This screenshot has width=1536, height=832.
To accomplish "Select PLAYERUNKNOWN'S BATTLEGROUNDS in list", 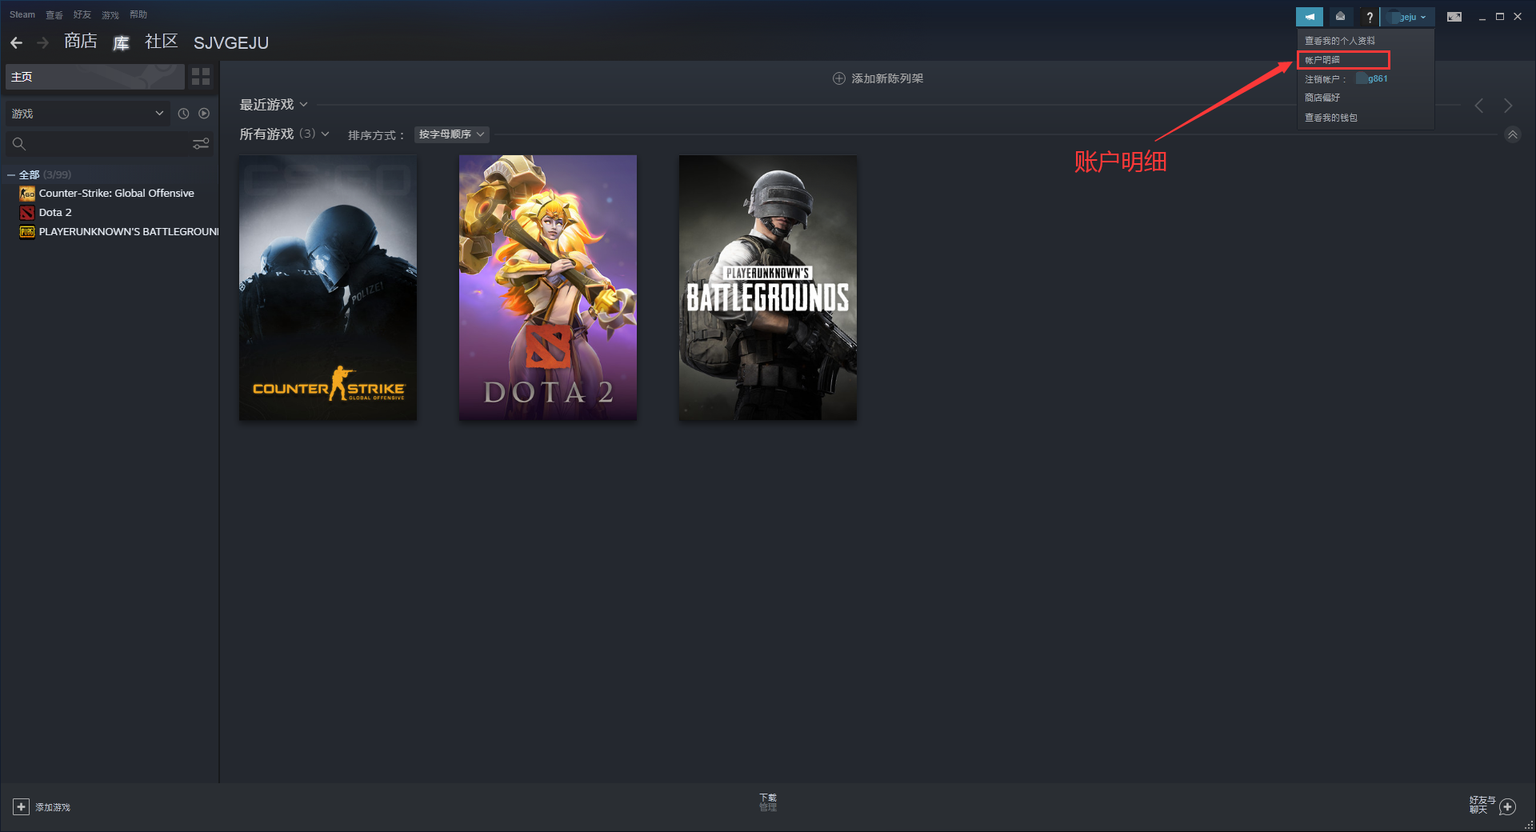I will pyautogui.click(x=129, y=232).
